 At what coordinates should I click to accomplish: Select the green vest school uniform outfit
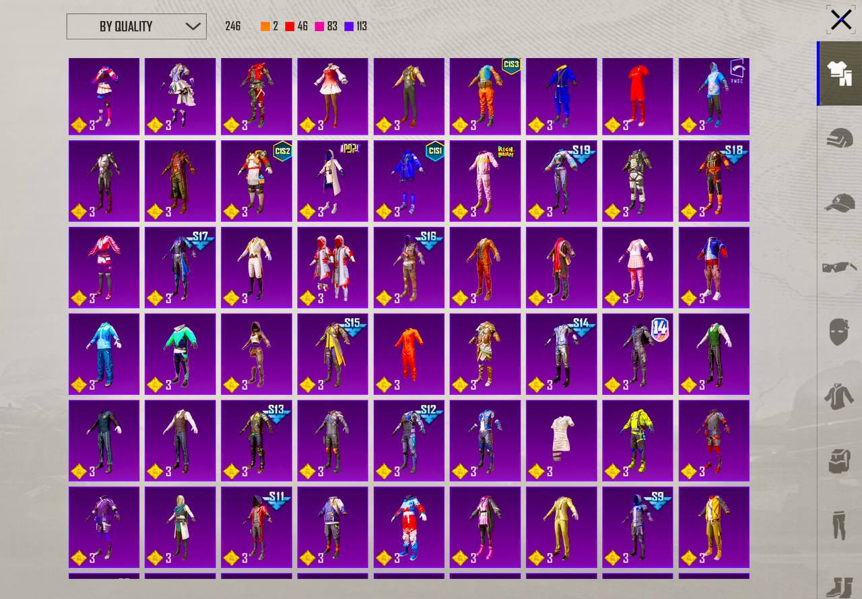[714, 354]
